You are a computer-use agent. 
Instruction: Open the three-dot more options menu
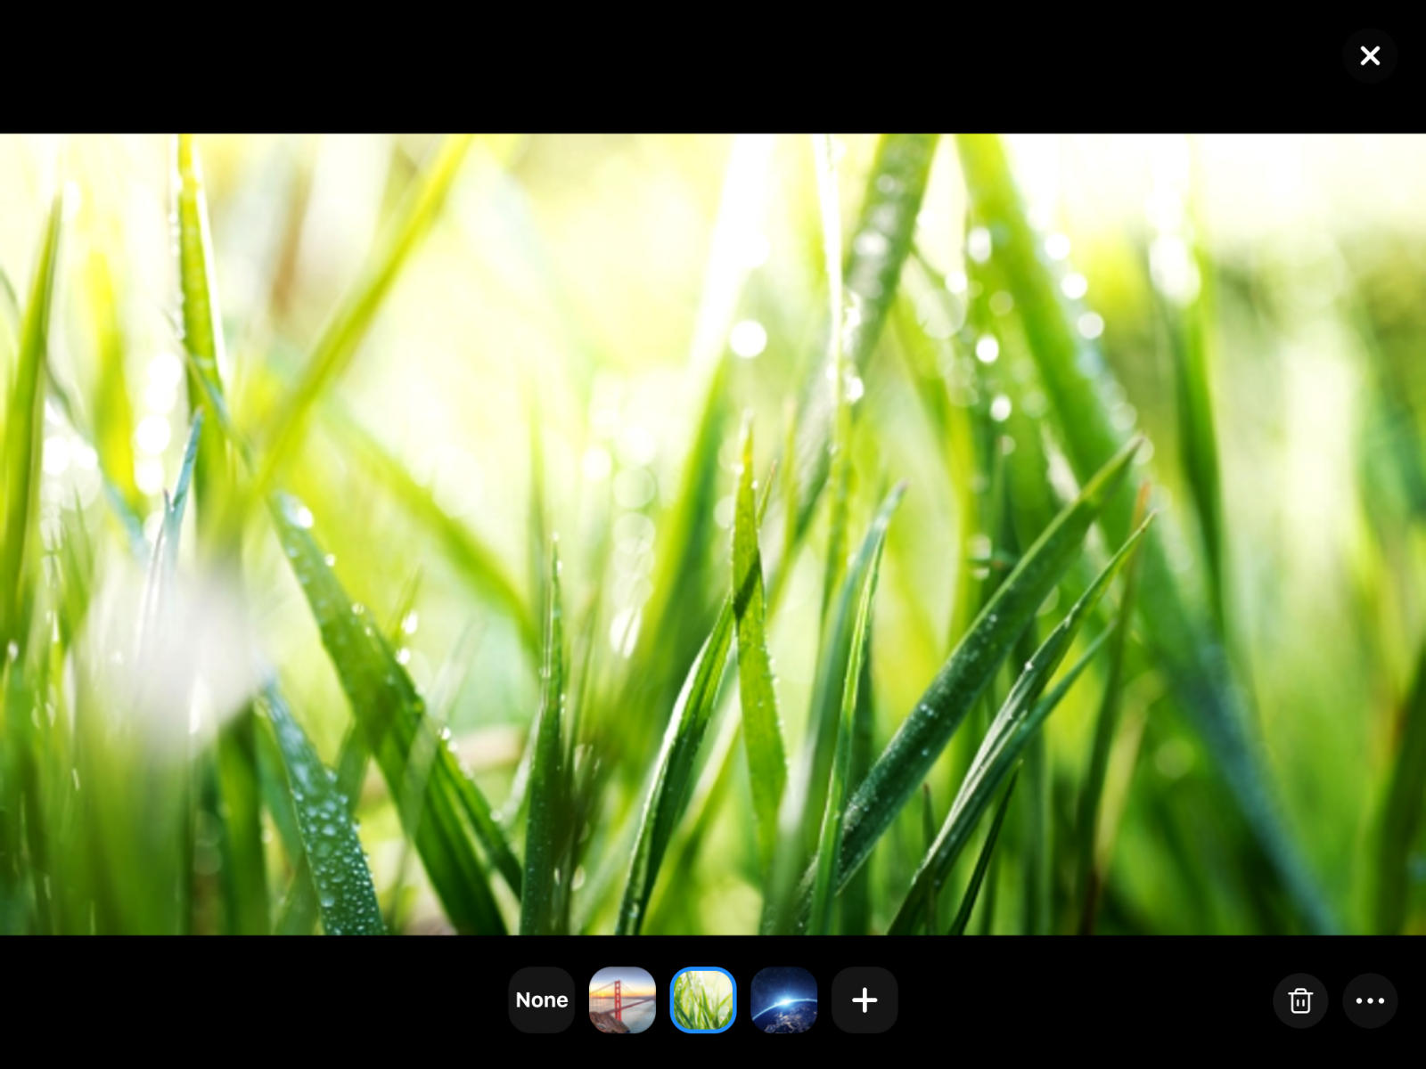1369,1000
